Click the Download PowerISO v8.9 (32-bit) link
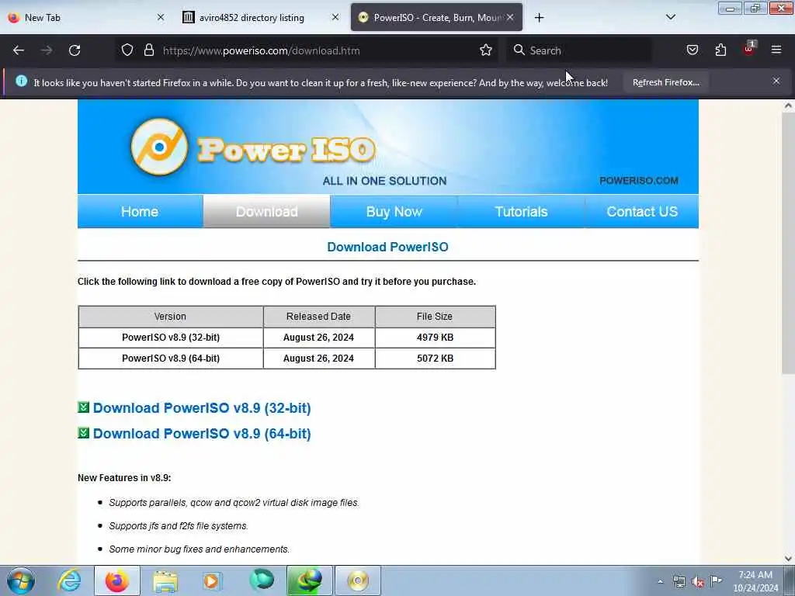Screen dimensions: 795x596 [x=202, y=408]
